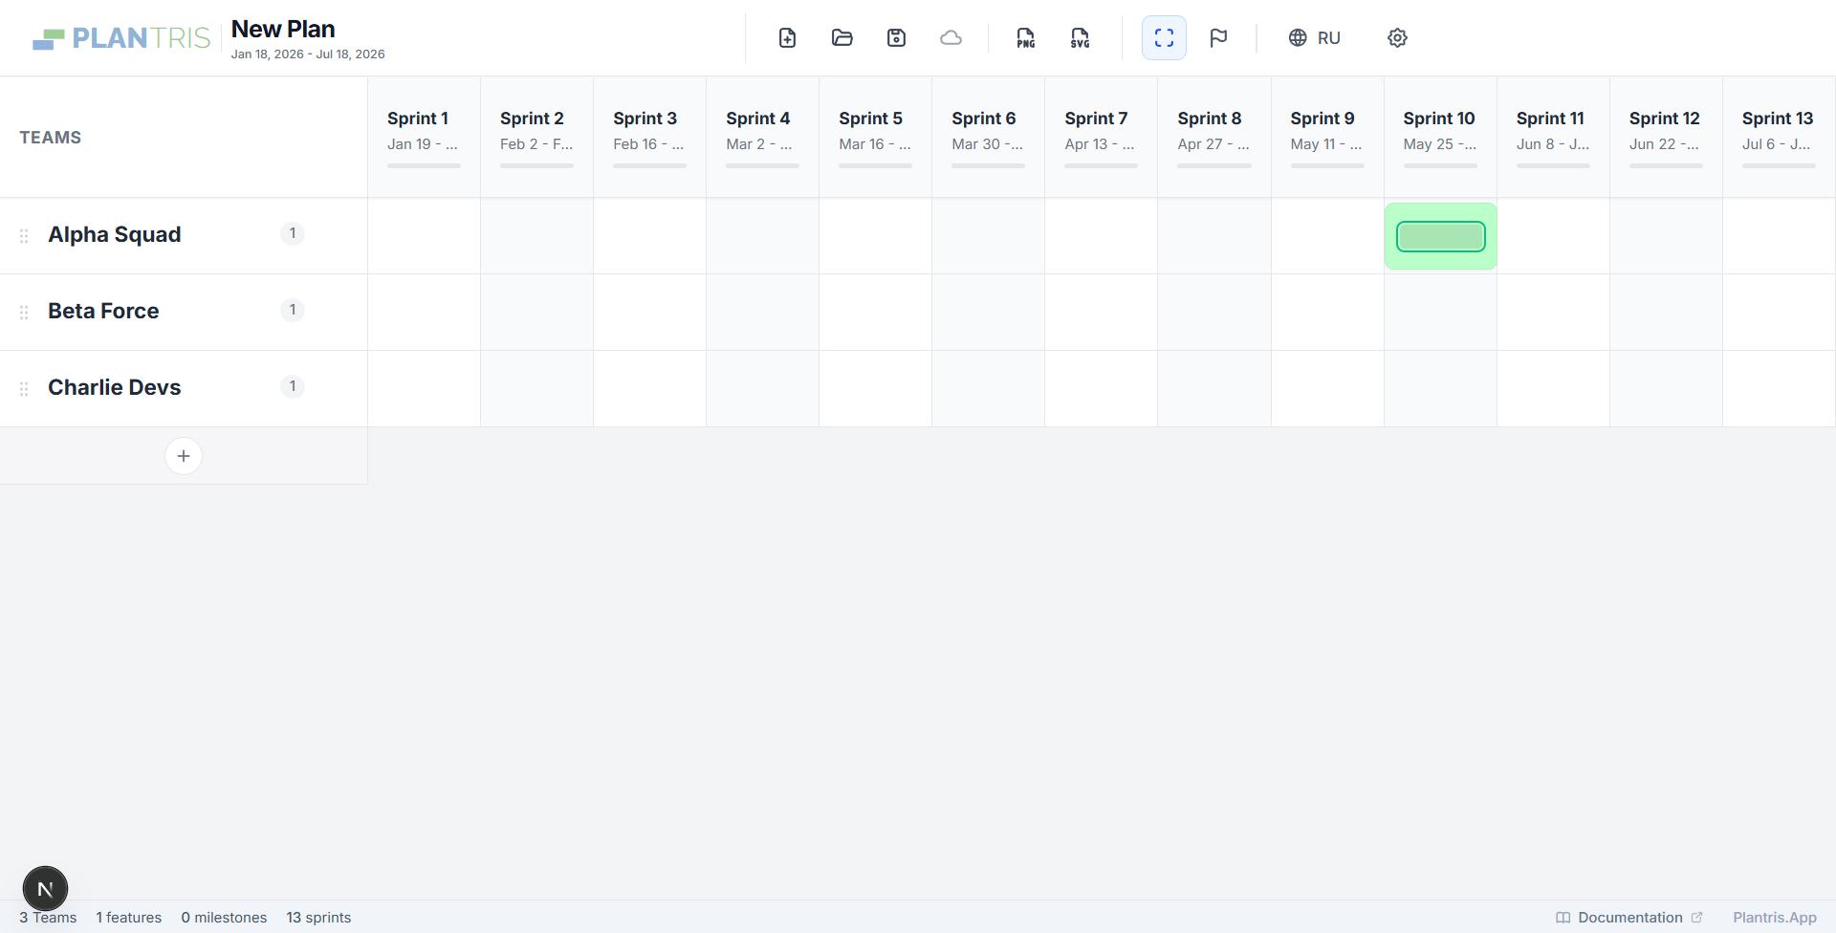The height and width of the screenshot is (933, 1836).
Task: Click Charlie Devs capacity badge
Action: click(293, 386)
